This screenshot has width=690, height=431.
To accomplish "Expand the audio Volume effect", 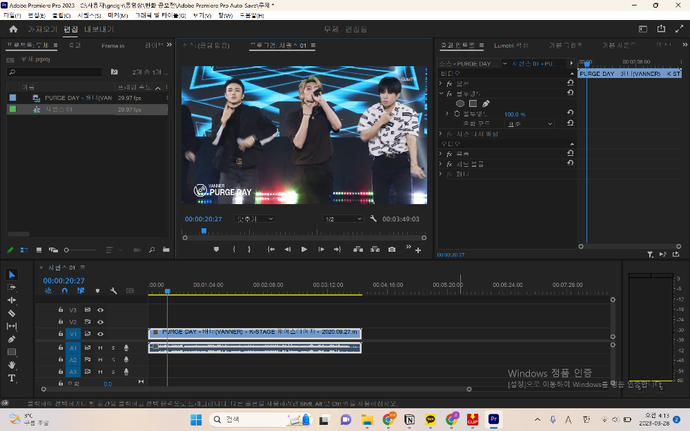I will pos(440,154).
